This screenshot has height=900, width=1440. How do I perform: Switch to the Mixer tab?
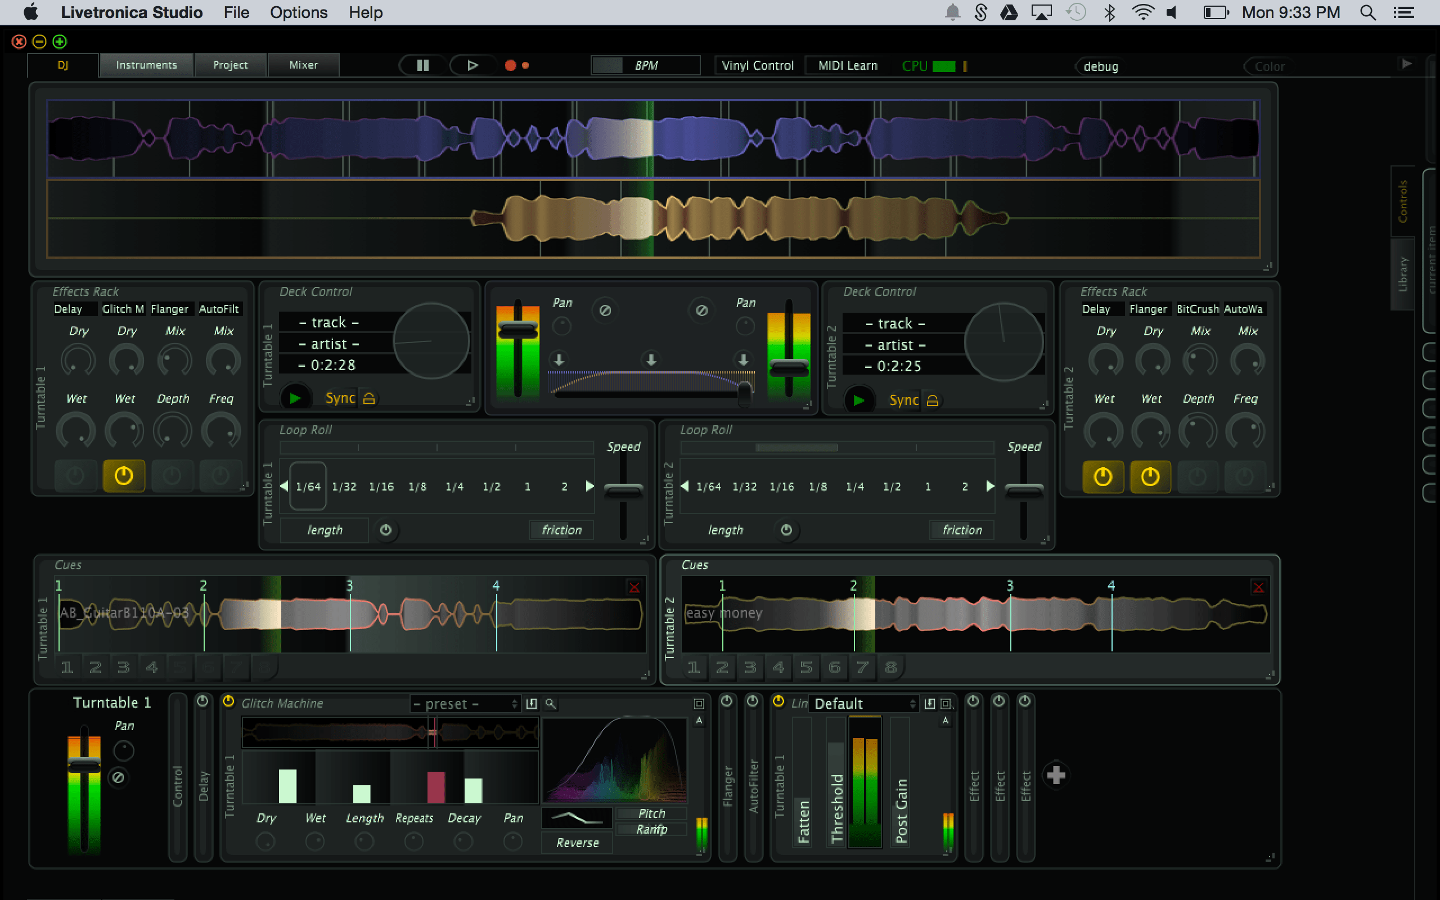304,64
